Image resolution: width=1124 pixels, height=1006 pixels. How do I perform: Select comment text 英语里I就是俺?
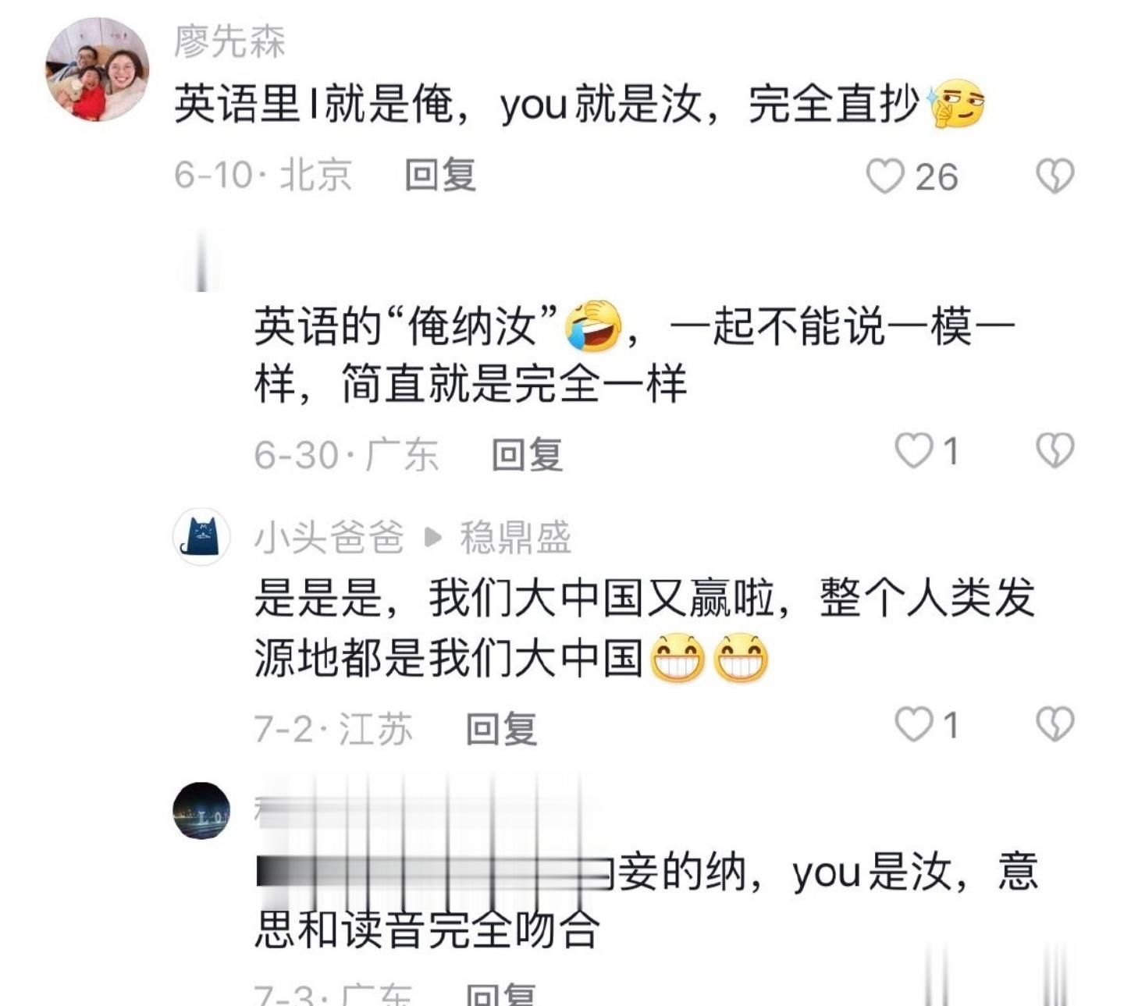tap(315, 105)
